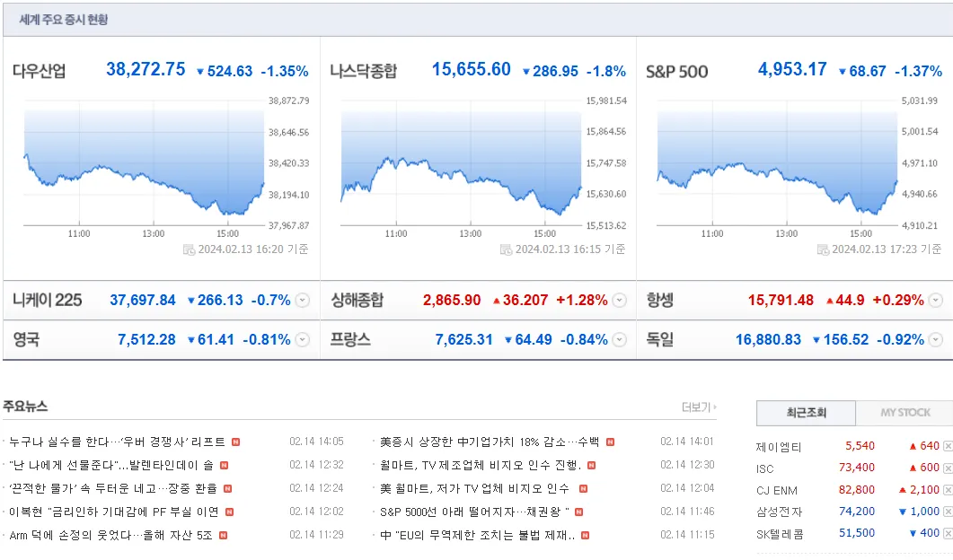The width and height of the screenshot is (953, 560).
Task: Open the 다우산업 index title
Action: point(39,71)
